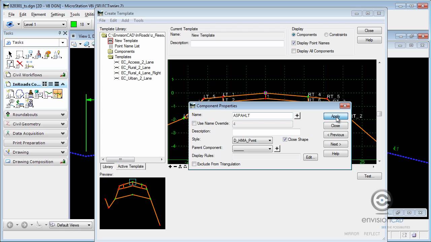This screenshot has height=242, width=431.
Task: Select the Components display radio button
Action: click(x=294, y=35)
